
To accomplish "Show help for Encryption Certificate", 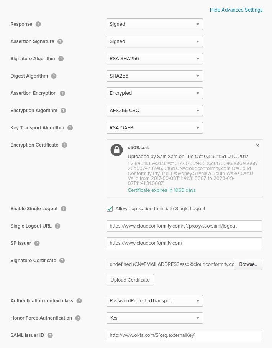I will [64, 145].
